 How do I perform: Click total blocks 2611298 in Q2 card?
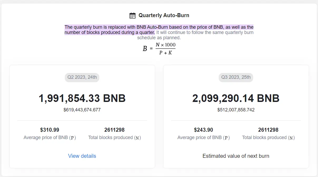tap(115, 130)
